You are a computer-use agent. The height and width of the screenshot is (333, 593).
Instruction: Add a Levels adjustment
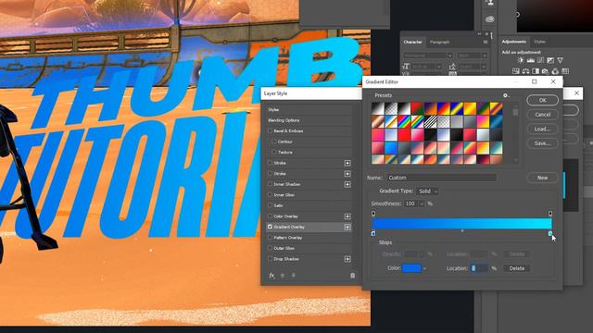click(x=531, y=60)
